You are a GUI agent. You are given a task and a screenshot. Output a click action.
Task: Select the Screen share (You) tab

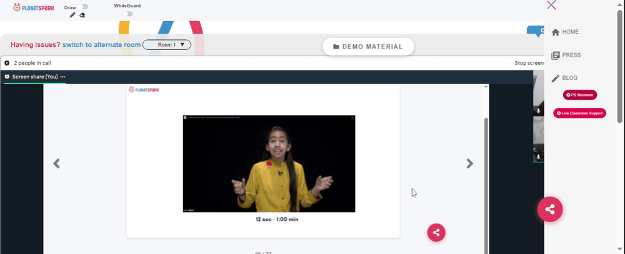34,77
